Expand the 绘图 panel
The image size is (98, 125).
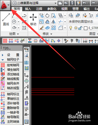pos(14,34)
